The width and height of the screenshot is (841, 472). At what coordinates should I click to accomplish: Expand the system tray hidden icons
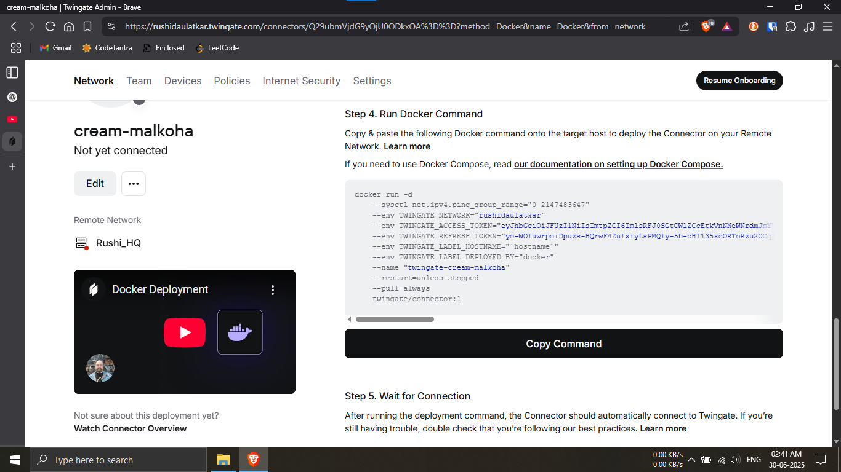click(691, 460)
